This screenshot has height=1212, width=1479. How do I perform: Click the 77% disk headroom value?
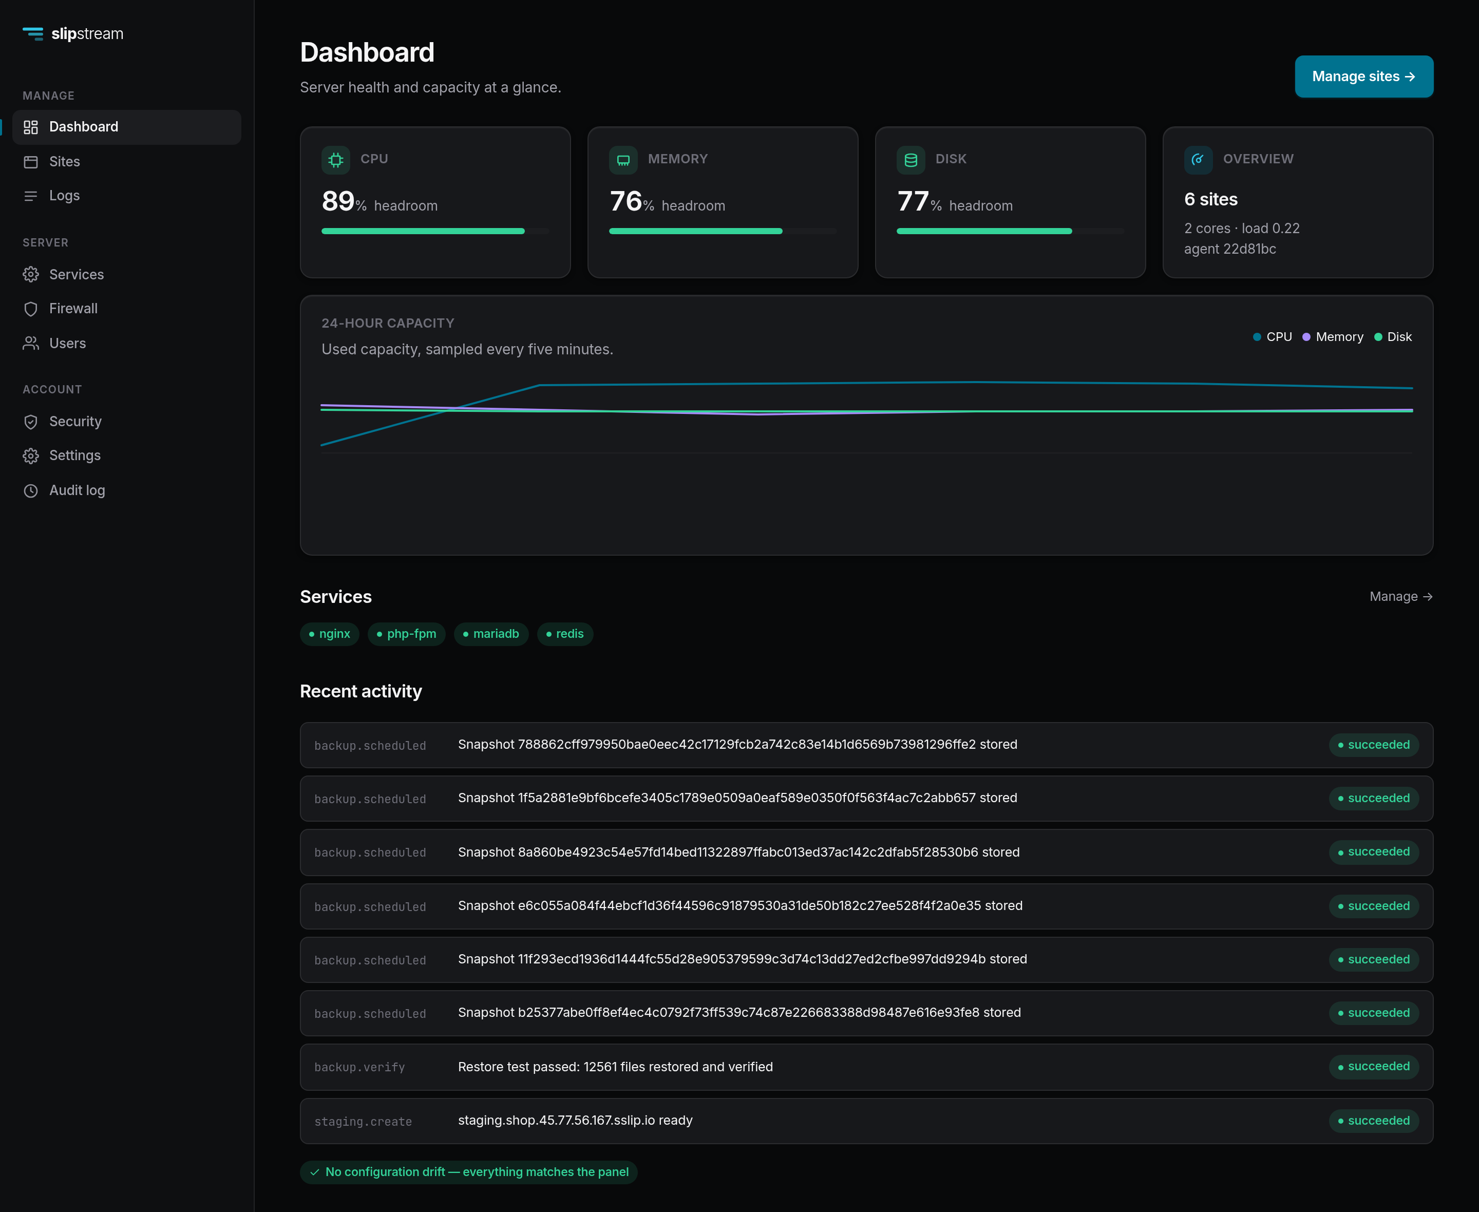(919, 202)
